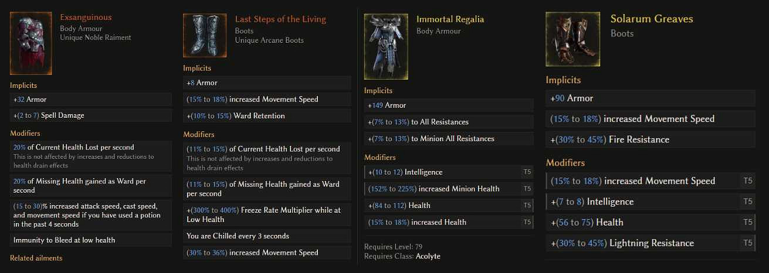Click the Spell Damage implicit on Exsanguinous
This screenshot has height=273, width=769.
(91, 115)
